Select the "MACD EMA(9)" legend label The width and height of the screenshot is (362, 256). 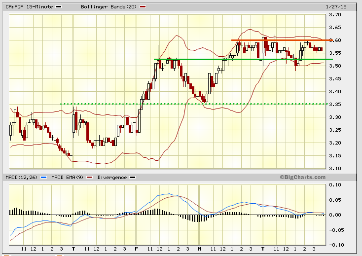tap(67, 178)
